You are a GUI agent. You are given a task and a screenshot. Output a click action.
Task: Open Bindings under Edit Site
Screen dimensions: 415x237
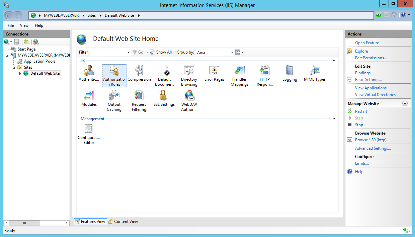(364, 73)
